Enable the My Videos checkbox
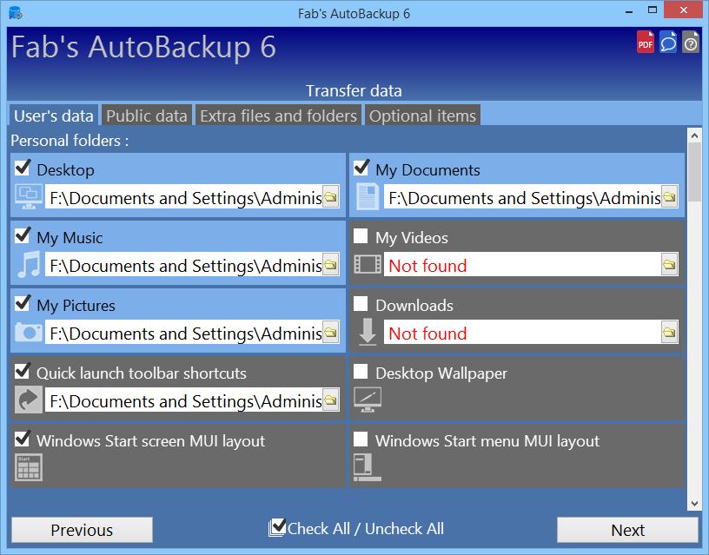Viewport: 709px width, 555px height. (x=361, y=235)
